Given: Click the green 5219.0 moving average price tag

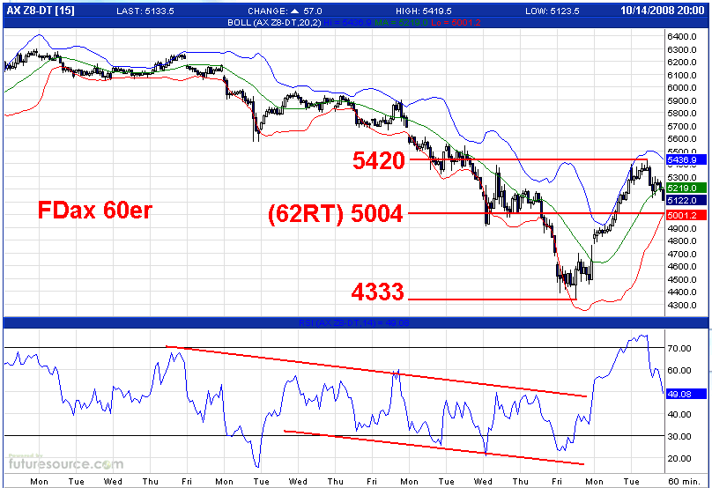Looking at the screenshot, I should [686, 188].
